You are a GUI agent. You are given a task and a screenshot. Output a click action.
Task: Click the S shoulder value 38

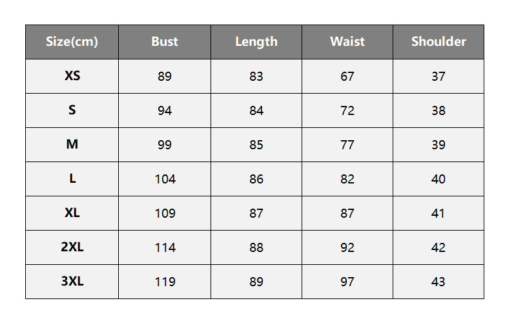coord(438,110)
